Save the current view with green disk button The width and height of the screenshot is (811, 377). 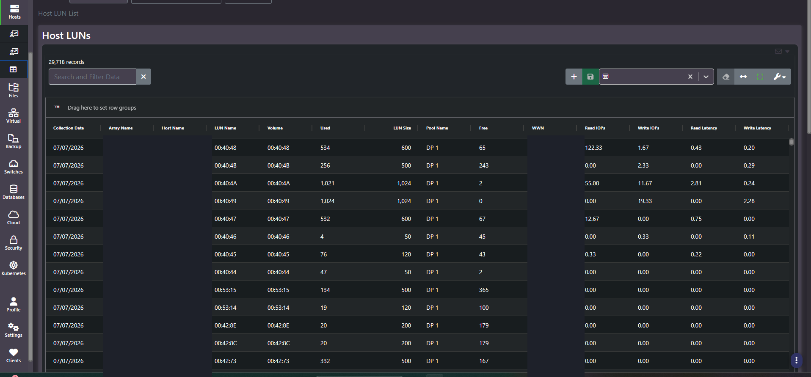590,77
